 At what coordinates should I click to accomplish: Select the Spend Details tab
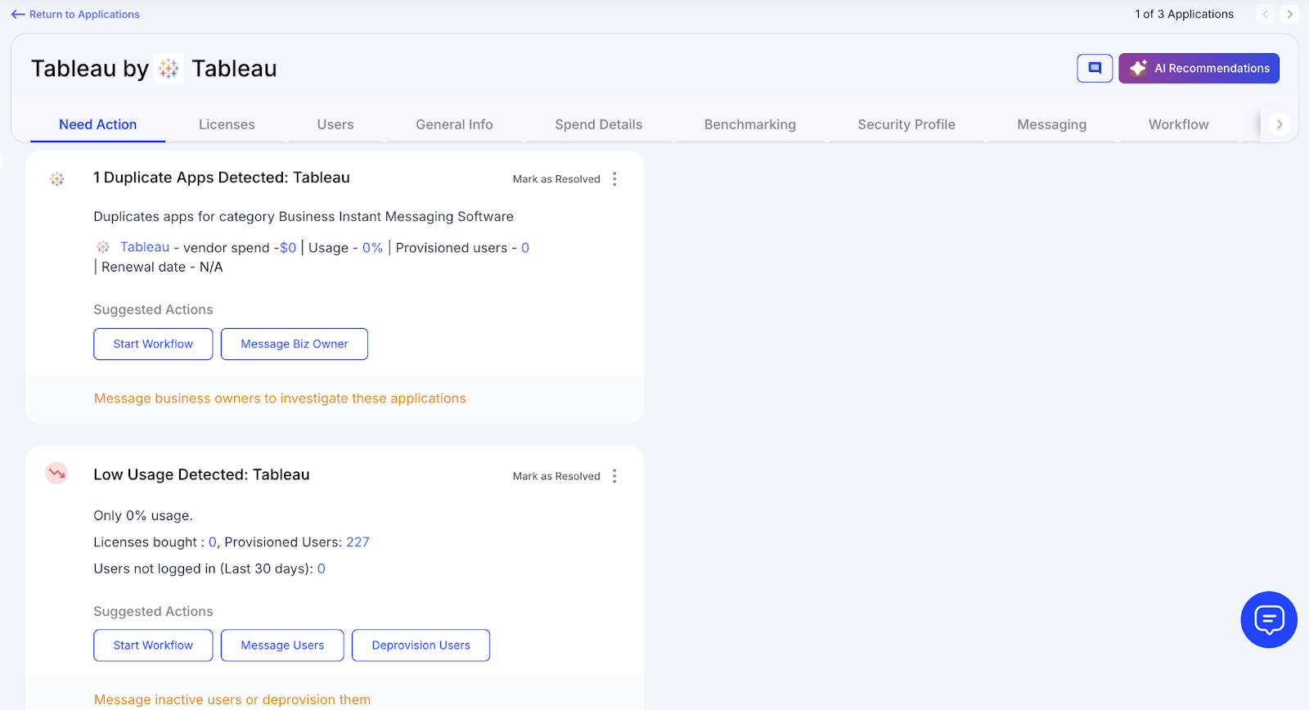[x=599, y=124]
